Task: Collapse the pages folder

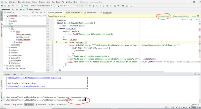Action: (x=12, y=31)
